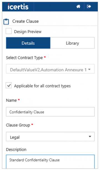Switch to the Library tab
This screenshot has width=100, height=170.
72,43
